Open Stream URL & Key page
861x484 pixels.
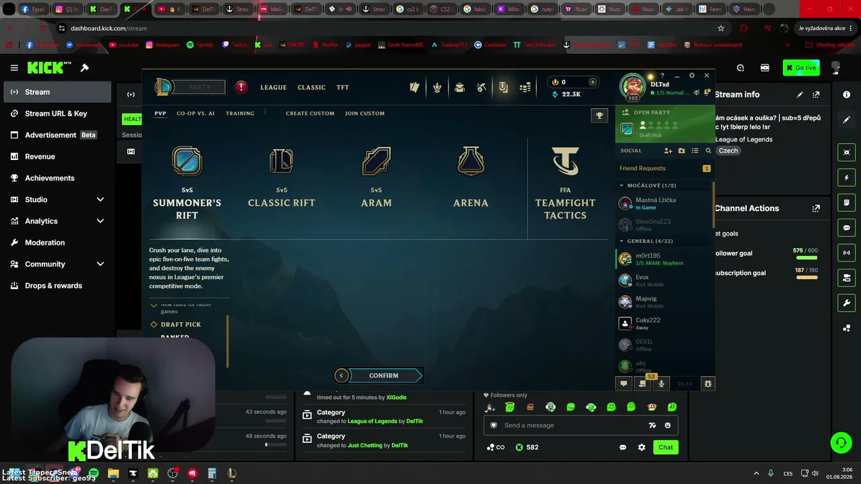click(56, 114)
